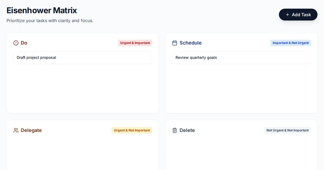The image size is (324, 170).
Task: Click the Delegate quadrant heading
Action: [x=31, y=130]
